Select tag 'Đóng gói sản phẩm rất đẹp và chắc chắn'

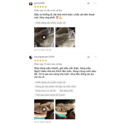[56, 87]
